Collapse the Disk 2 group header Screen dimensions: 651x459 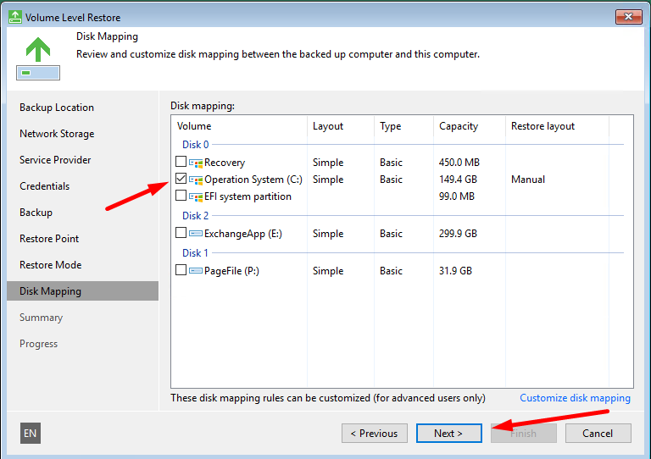[x=195, y=216]
